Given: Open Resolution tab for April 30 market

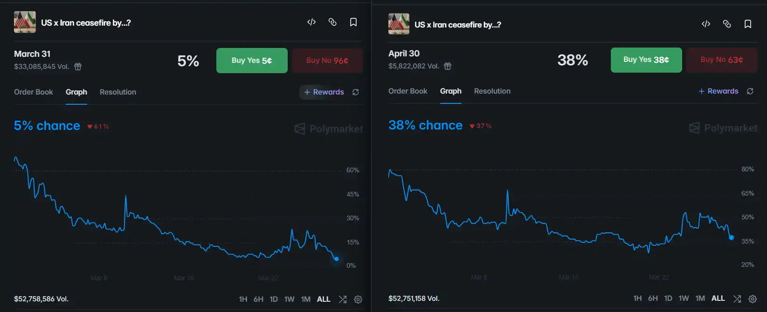Looking at the screenshot, I should pyautogui.click(x=492, y=91).
